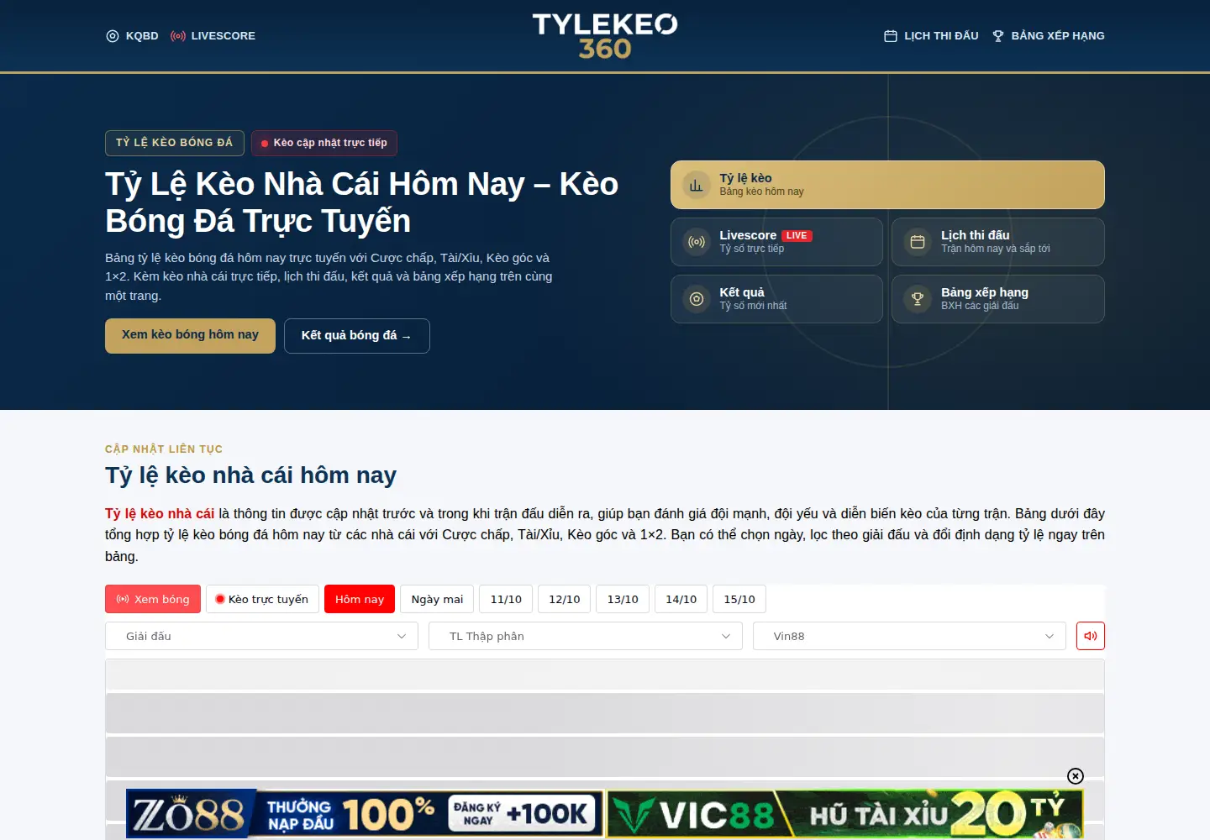Switch to the 14/10 date tab

[x=681, y=599]
